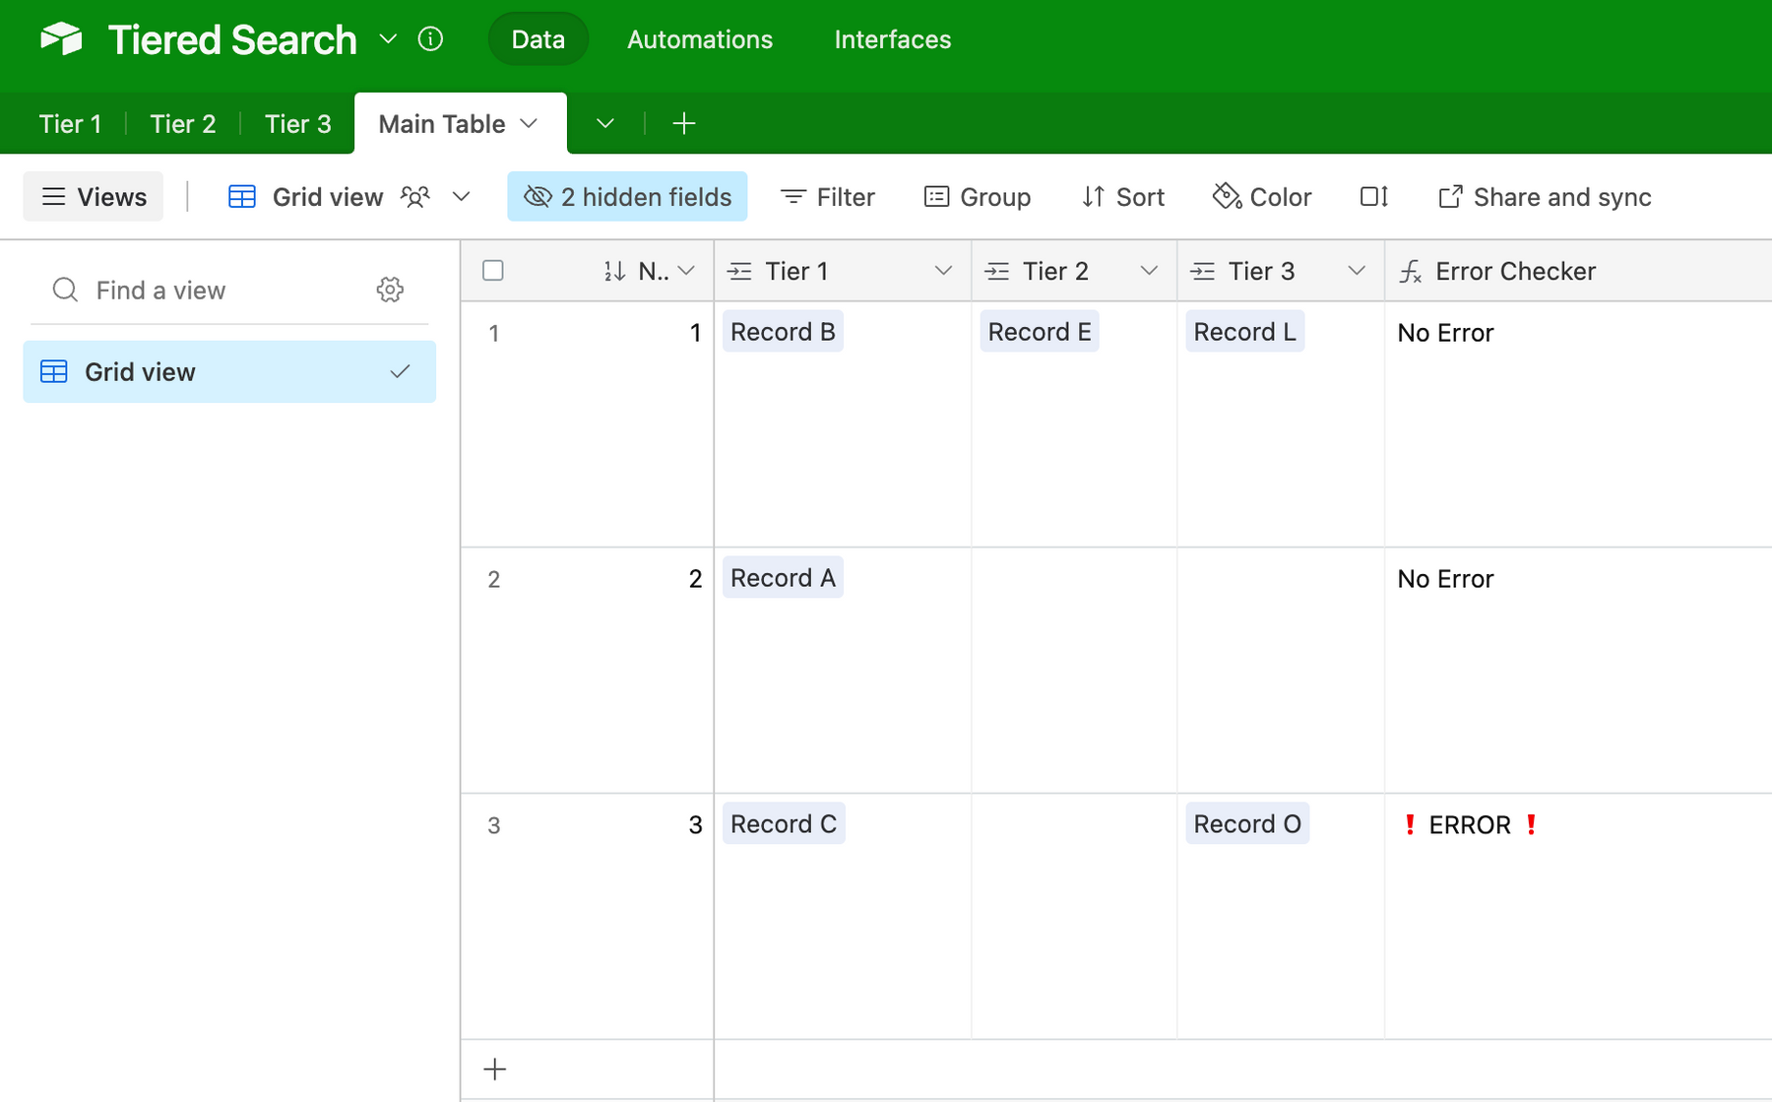
Task: Add a new row with plus icon
Action: (x=495, y=1069)
